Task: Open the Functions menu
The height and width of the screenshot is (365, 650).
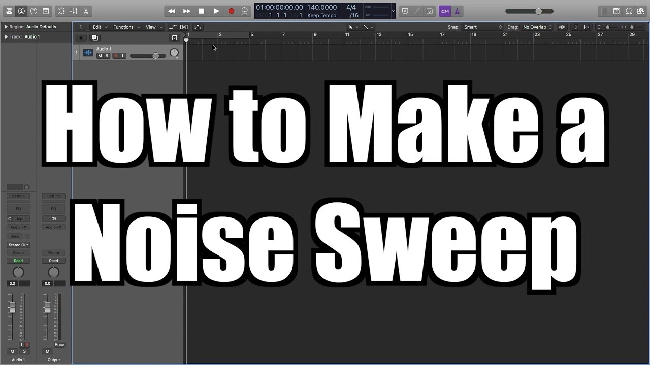Action: 126,27
